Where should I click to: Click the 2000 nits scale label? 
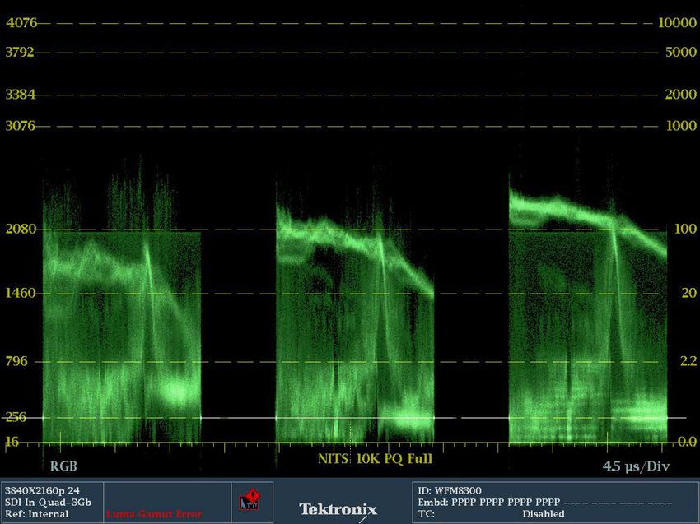point(681,94)
